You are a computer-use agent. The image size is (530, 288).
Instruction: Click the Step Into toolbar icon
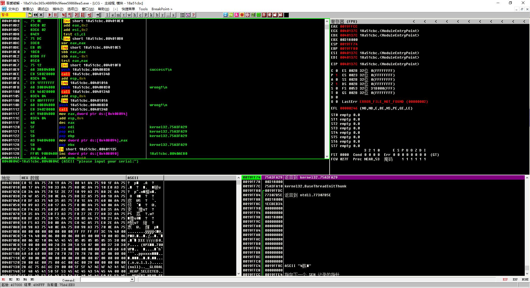64,15
